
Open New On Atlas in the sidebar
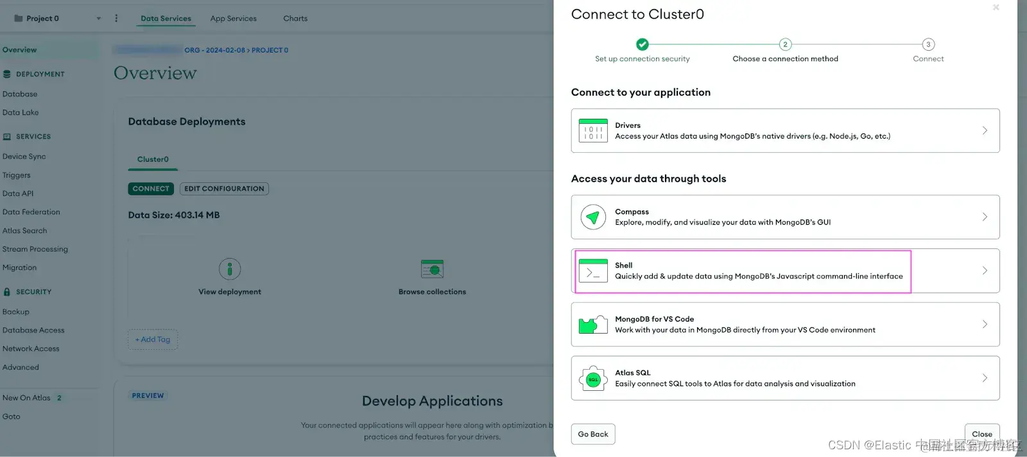pyautogui.click(x=26, y=398)
